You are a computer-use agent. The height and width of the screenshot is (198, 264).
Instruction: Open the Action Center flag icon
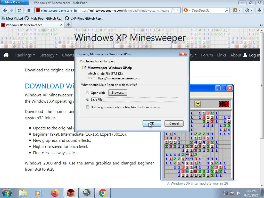(232, 193)
